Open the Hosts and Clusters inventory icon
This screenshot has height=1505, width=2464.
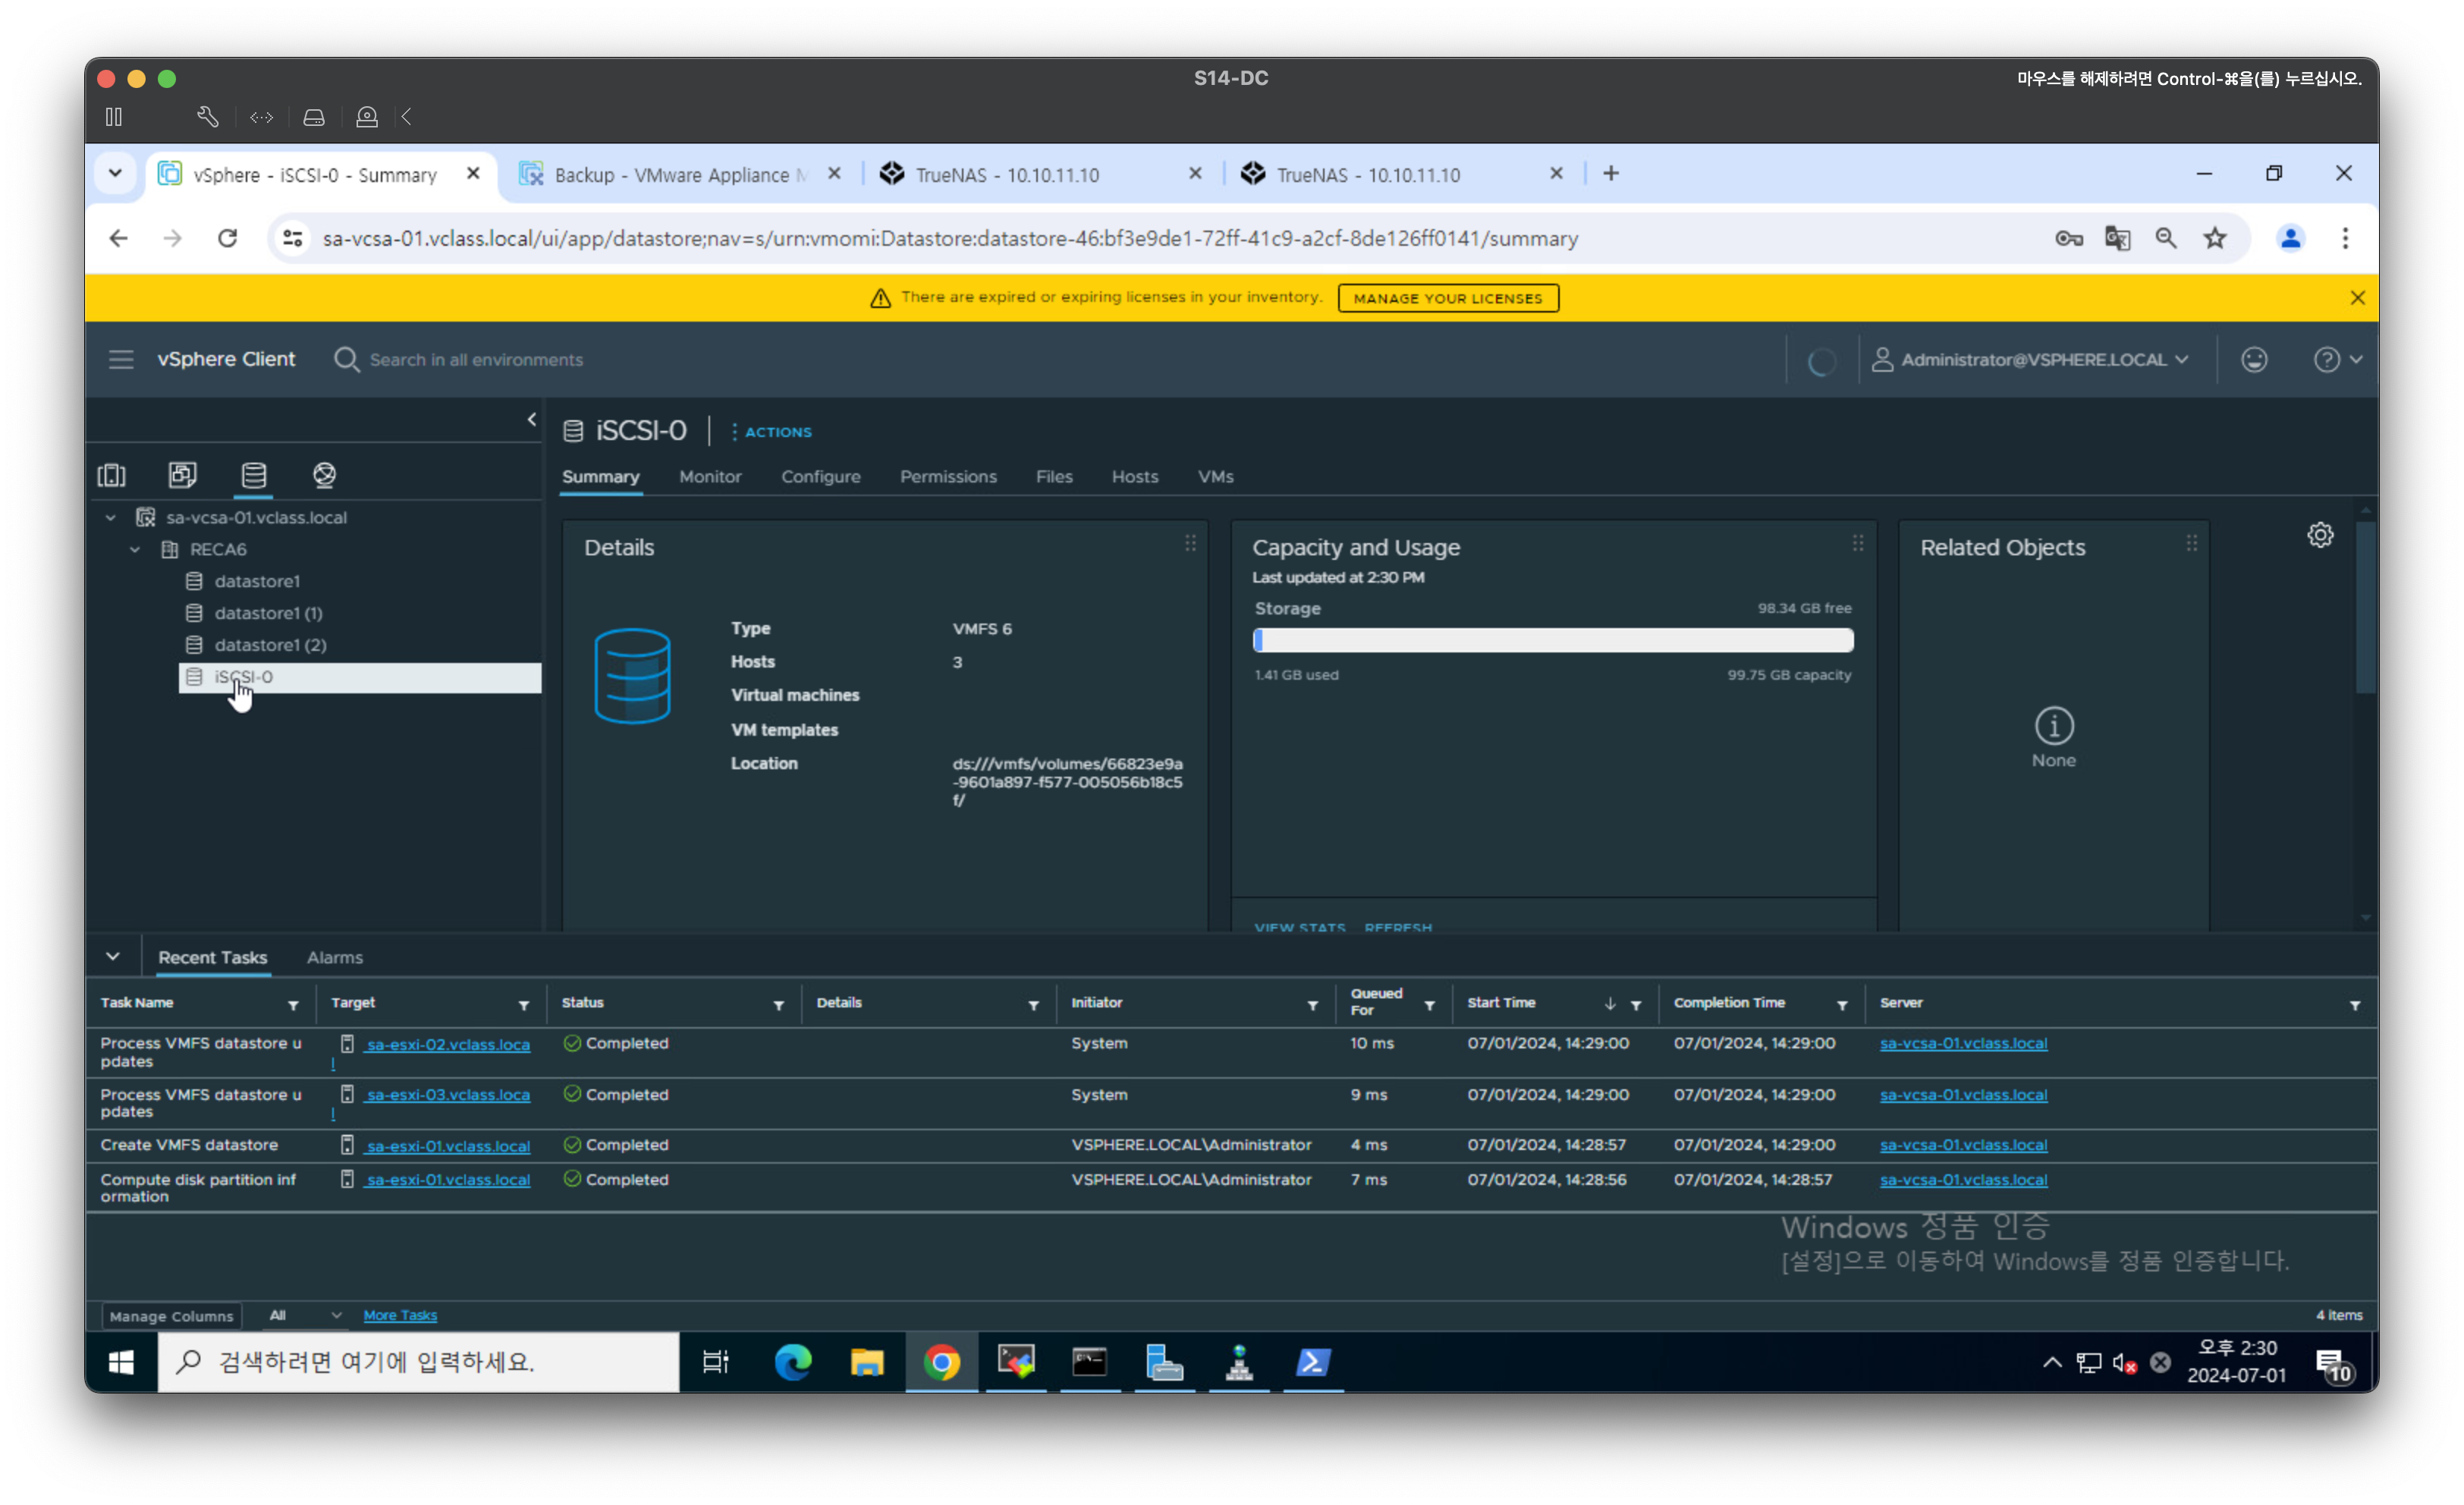point(112,475)
